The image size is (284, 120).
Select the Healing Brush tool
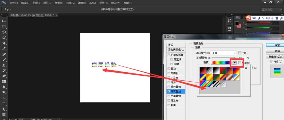tap(4, 54)
